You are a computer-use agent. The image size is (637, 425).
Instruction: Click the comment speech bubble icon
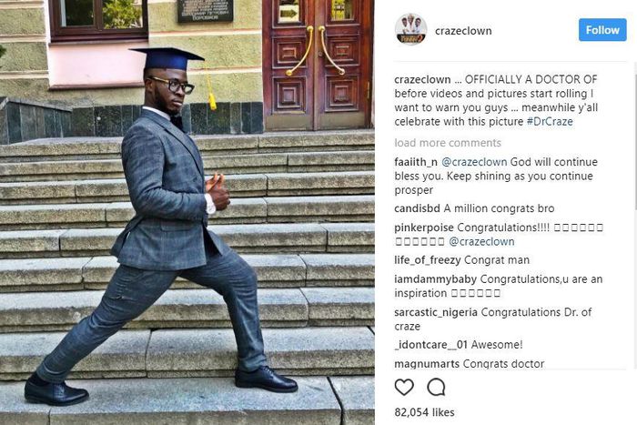pos(436,387)
